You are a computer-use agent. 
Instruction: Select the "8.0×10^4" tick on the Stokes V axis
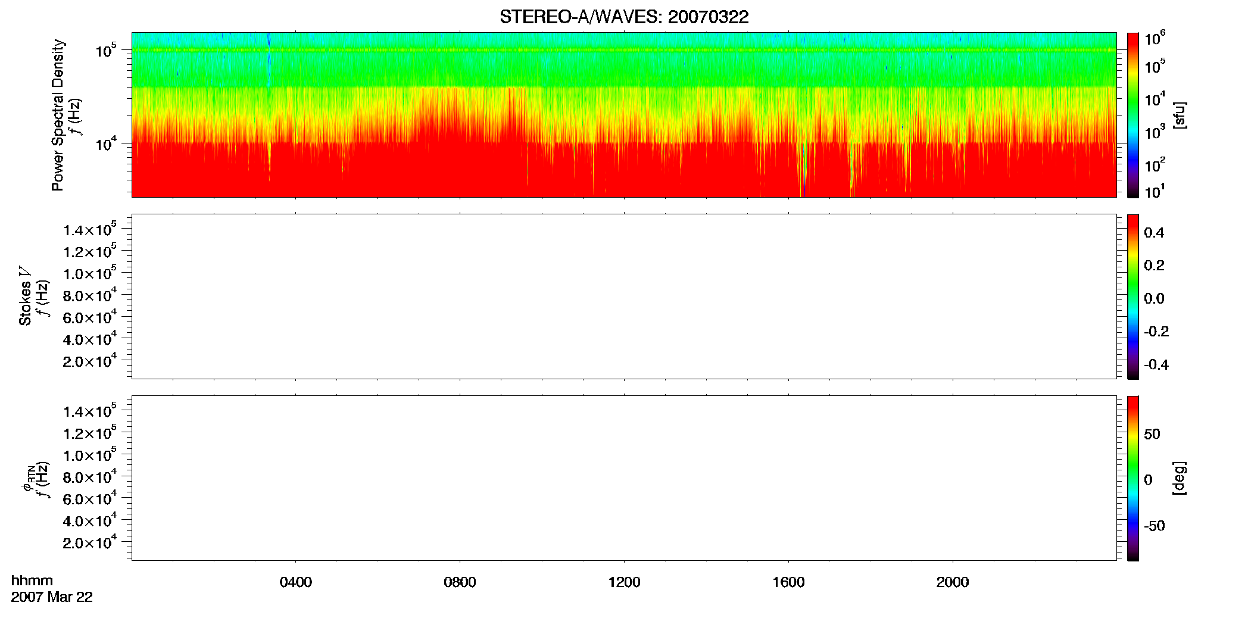[x=90, y=295]
